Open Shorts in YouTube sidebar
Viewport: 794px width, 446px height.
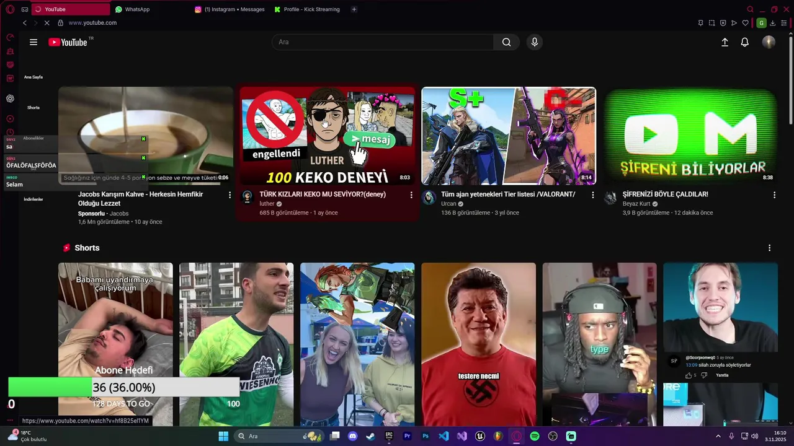(33, 108)
